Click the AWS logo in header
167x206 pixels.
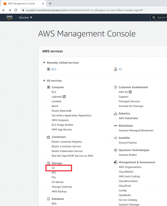10,17
